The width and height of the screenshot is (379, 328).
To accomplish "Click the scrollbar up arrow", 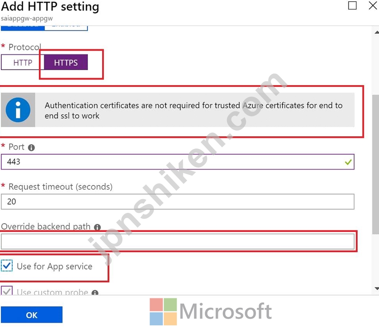I will (x=377, y=33).
